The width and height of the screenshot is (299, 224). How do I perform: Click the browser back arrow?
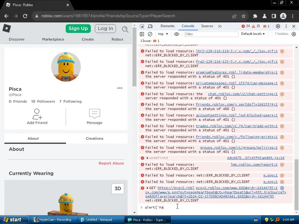(6, 16)
